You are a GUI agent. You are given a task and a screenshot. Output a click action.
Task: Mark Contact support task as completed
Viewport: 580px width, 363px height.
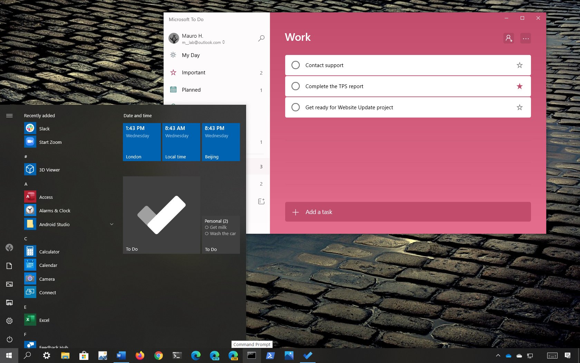pos(296,65)
